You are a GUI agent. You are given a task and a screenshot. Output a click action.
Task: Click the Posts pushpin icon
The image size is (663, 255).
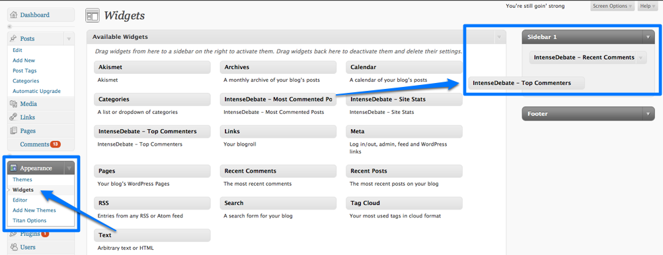click(13, 38)
